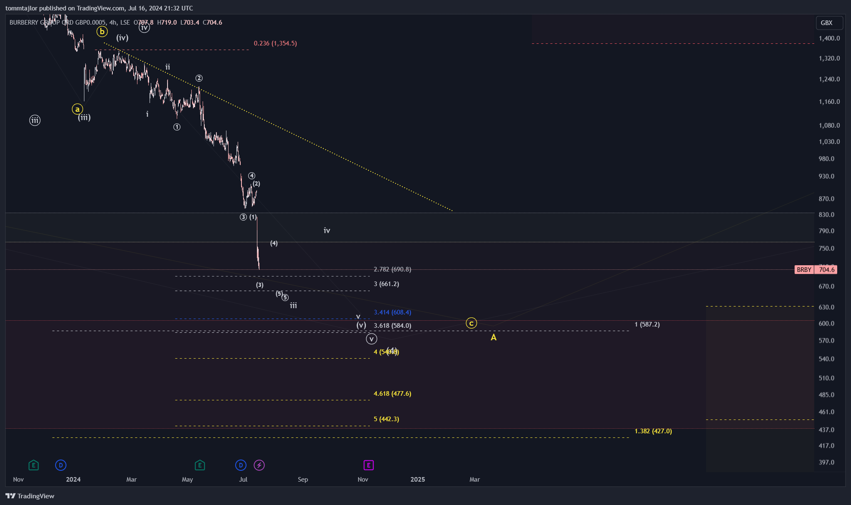
Task: Click the magenta upcoming earnings E icon
Action: 368,465
